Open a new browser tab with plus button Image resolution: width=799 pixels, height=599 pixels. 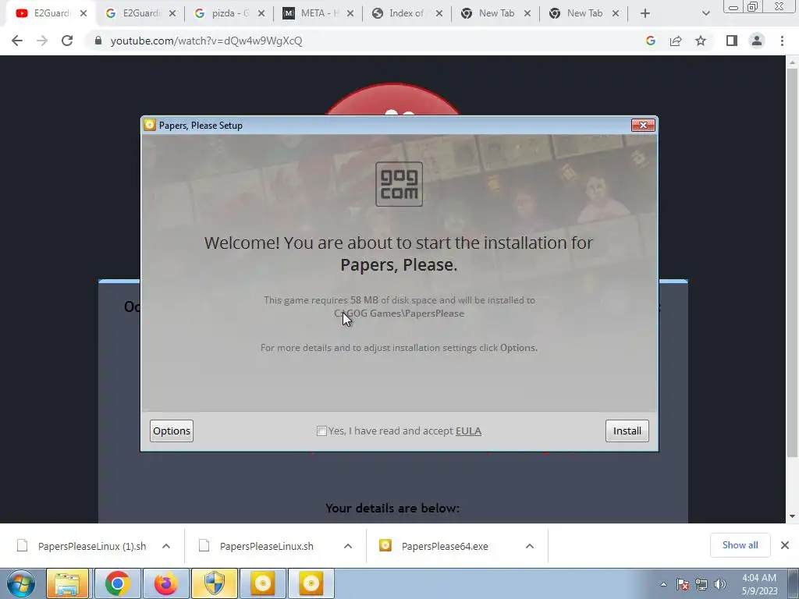click(x=645, y=13)
